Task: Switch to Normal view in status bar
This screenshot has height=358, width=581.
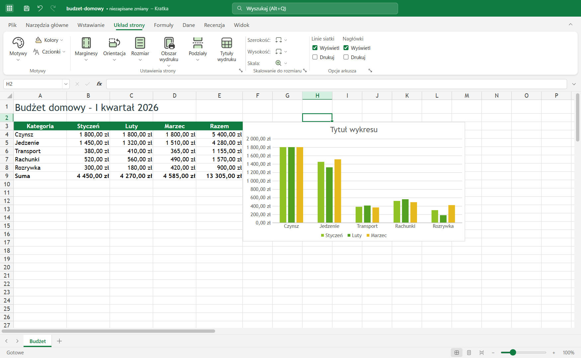Action: tap(456, 352)
